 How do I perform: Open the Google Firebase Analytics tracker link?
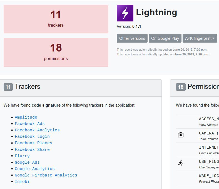pos(46,175)
